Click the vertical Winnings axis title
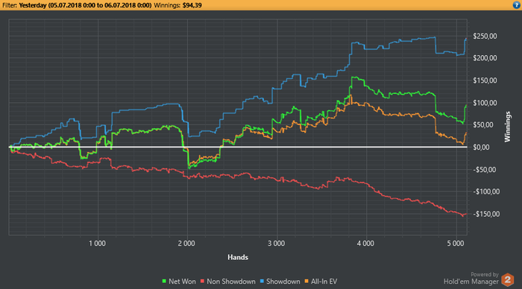Screen dimensions: 522x289 click(507, 127)
